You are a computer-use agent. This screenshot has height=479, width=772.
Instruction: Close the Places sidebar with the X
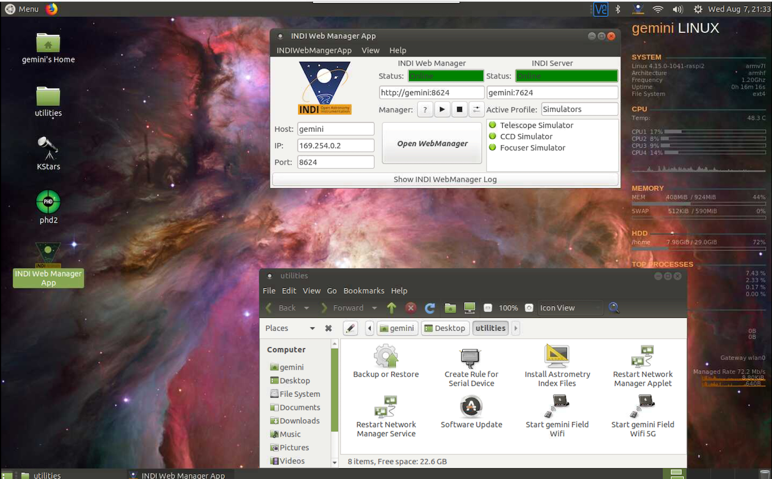click(x=328, y=328)
